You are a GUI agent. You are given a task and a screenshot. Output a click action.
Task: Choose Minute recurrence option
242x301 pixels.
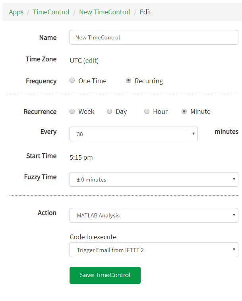pyautogui.click(x=184, y=111)
